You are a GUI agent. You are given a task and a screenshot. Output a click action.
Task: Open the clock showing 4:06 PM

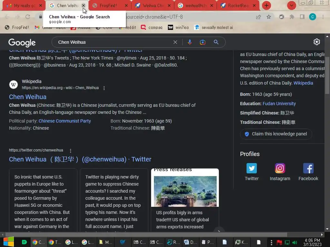pyautogui.click(x=312, y=242)
